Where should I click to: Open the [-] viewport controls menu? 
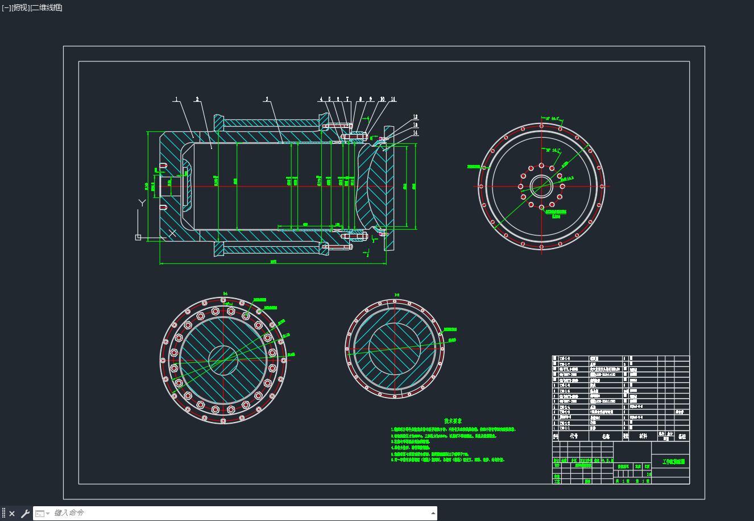pyautogui.click(x=7, y=7)
